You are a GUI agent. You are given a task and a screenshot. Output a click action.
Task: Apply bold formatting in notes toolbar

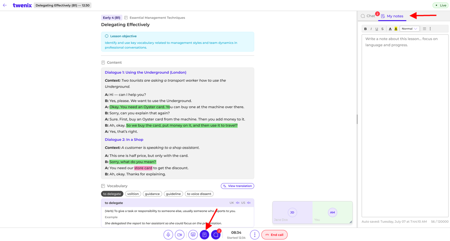point(365,29)
